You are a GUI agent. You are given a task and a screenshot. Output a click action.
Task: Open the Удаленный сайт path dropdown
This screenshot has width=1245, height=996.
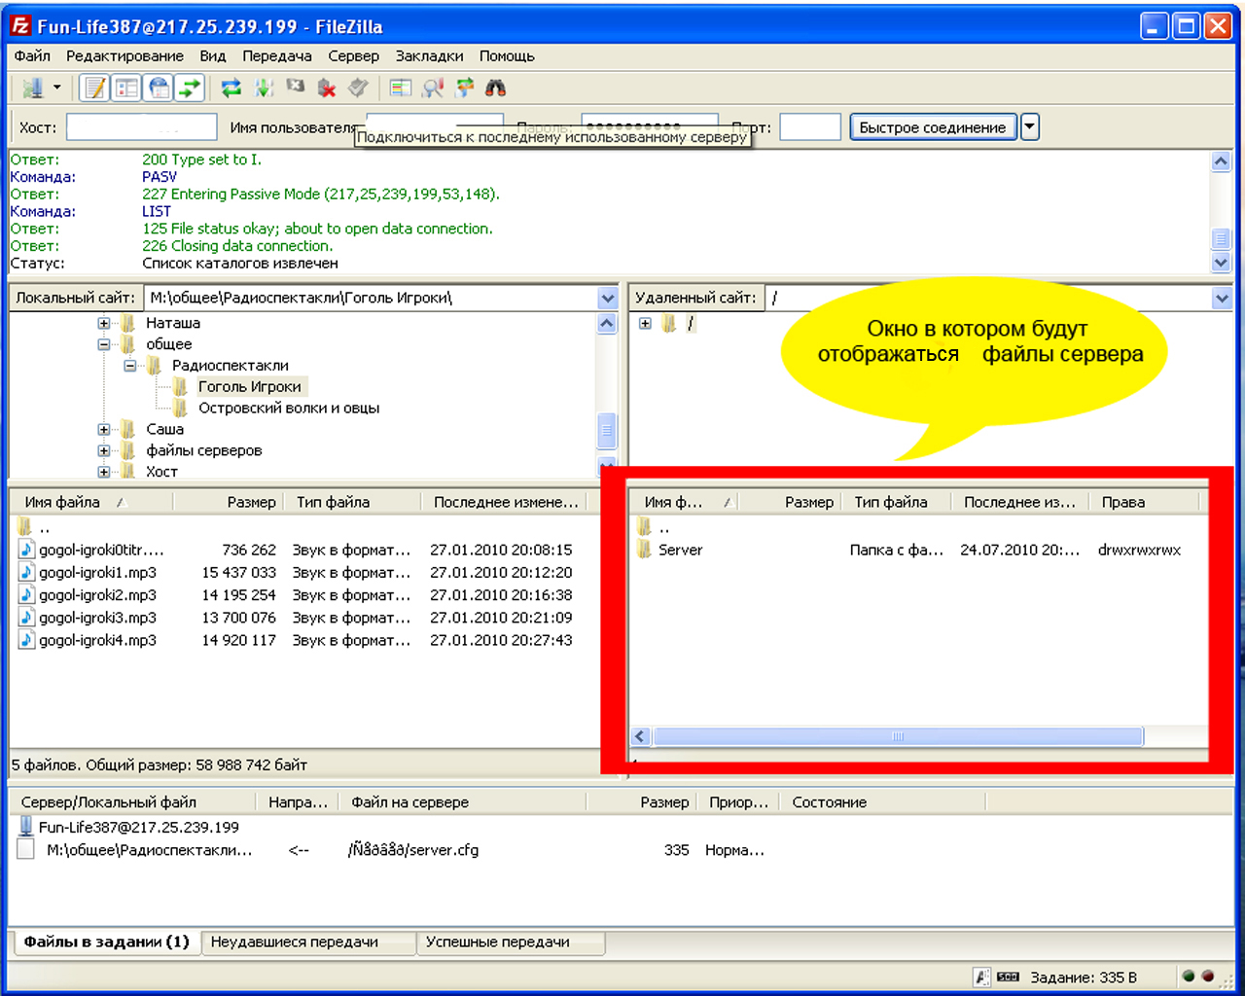pos(1223,299)
